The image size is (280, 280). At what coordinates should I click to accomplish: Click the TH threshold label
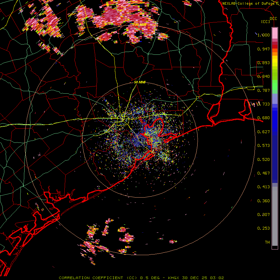click(x=267, y=242)
